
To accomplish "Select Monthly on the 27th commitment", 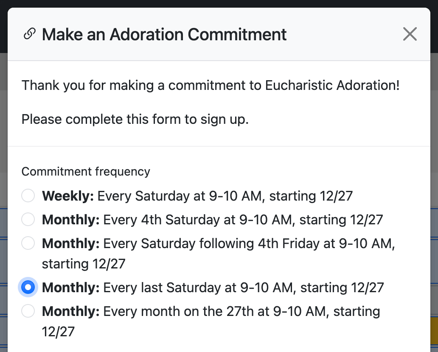I will (x=28, y=311).
